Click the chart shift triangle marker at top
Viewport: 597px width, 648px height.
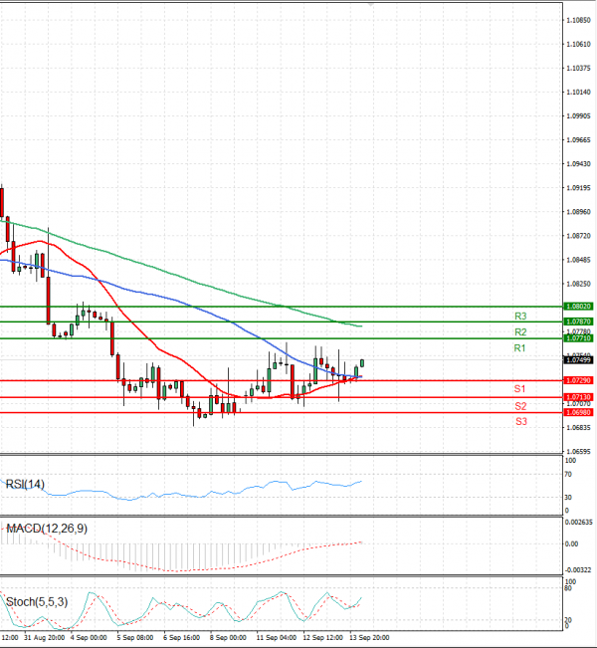372,4
